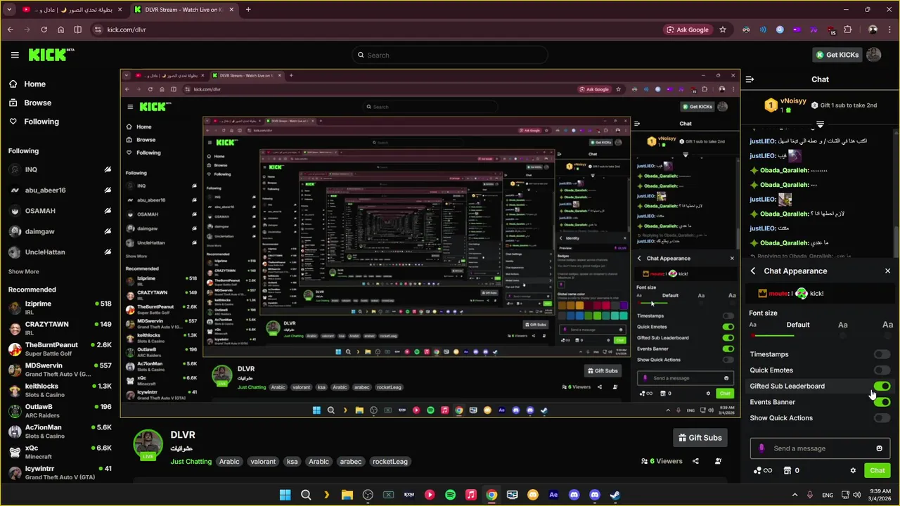Open a new browser tab
Screen dimensions: 900x506
(248, 10)
